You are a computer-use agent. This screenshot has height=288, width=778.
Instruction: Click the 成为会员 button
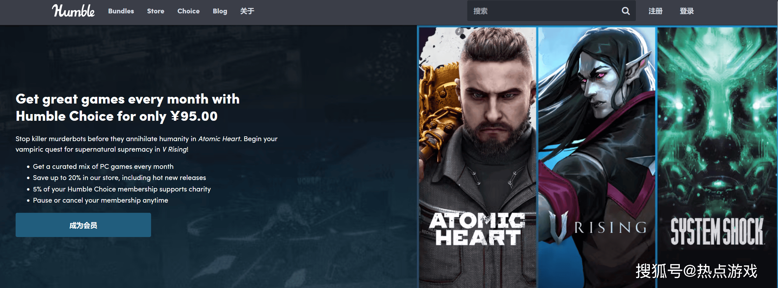[83, 225]
